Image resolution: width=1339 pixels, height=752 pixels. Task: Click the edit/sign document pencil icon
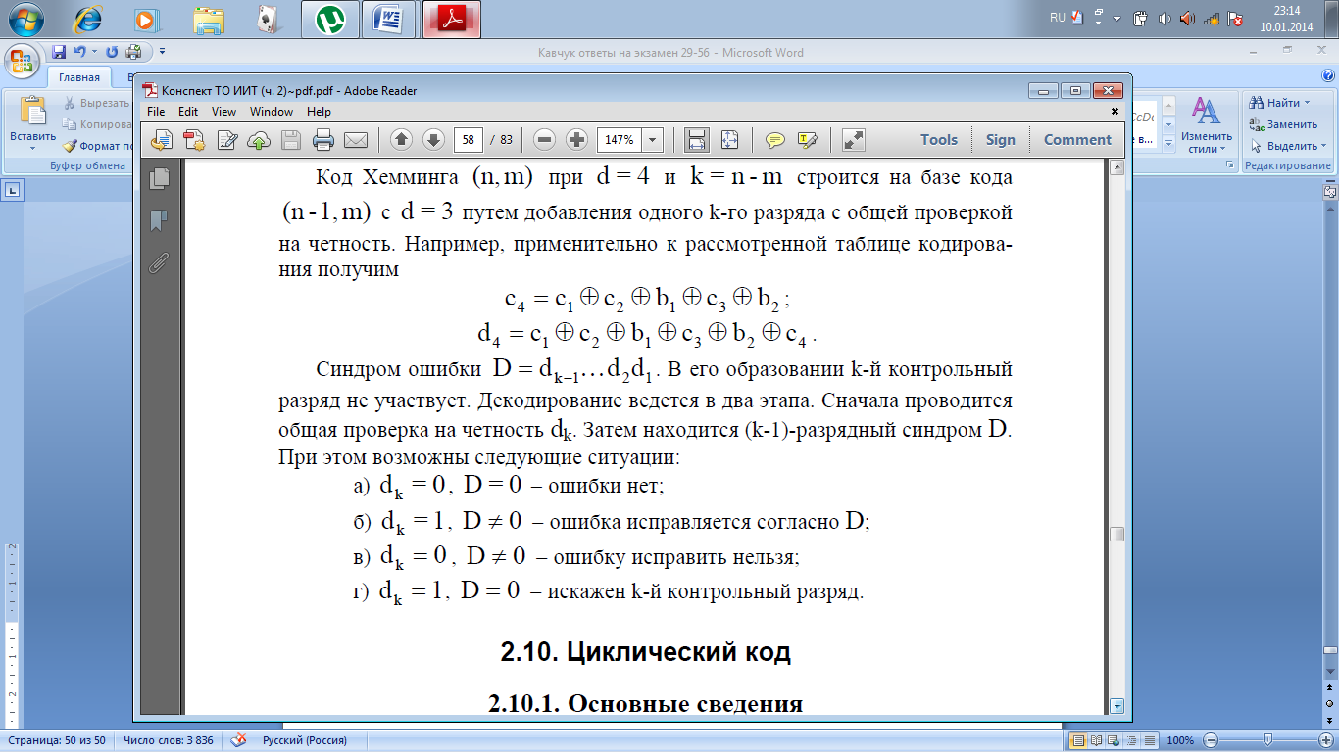(x=227, y=140)
